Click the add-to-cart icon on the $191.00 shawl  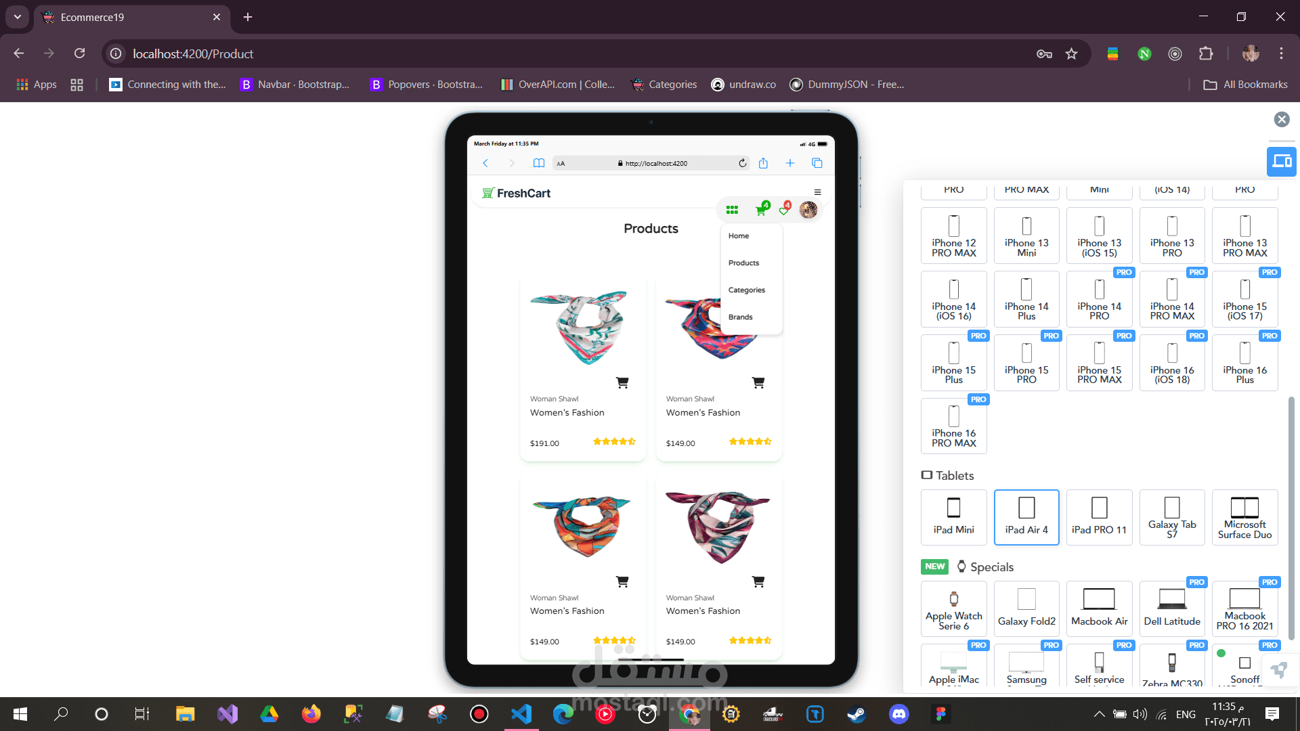[622, 382]
